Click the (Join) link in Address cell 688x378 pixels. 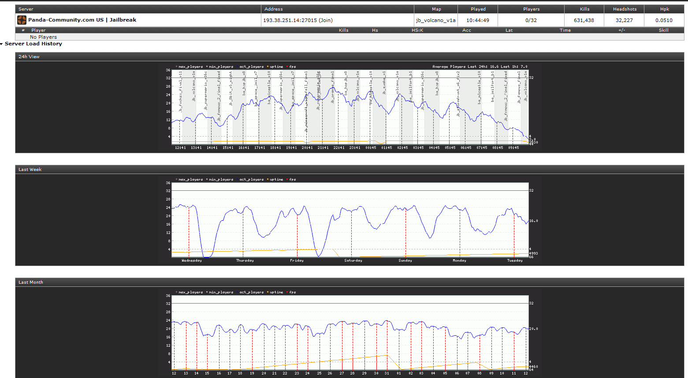(326, 20)
